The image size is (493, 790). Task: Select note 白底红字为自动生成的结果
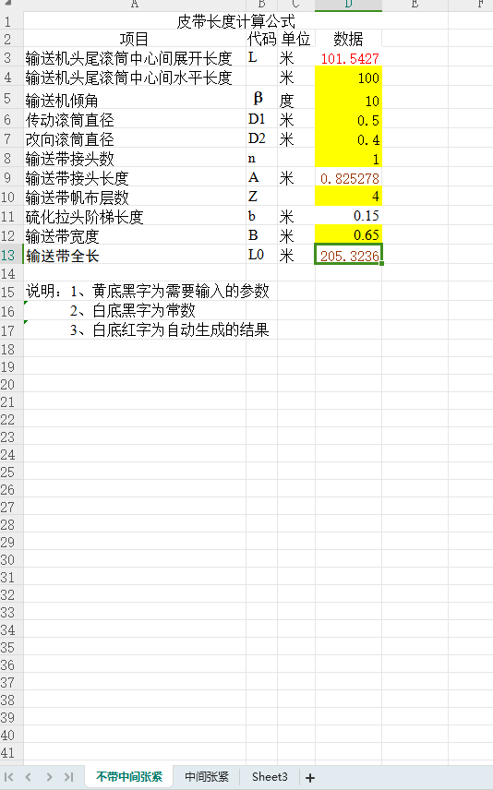pos(181,330)
